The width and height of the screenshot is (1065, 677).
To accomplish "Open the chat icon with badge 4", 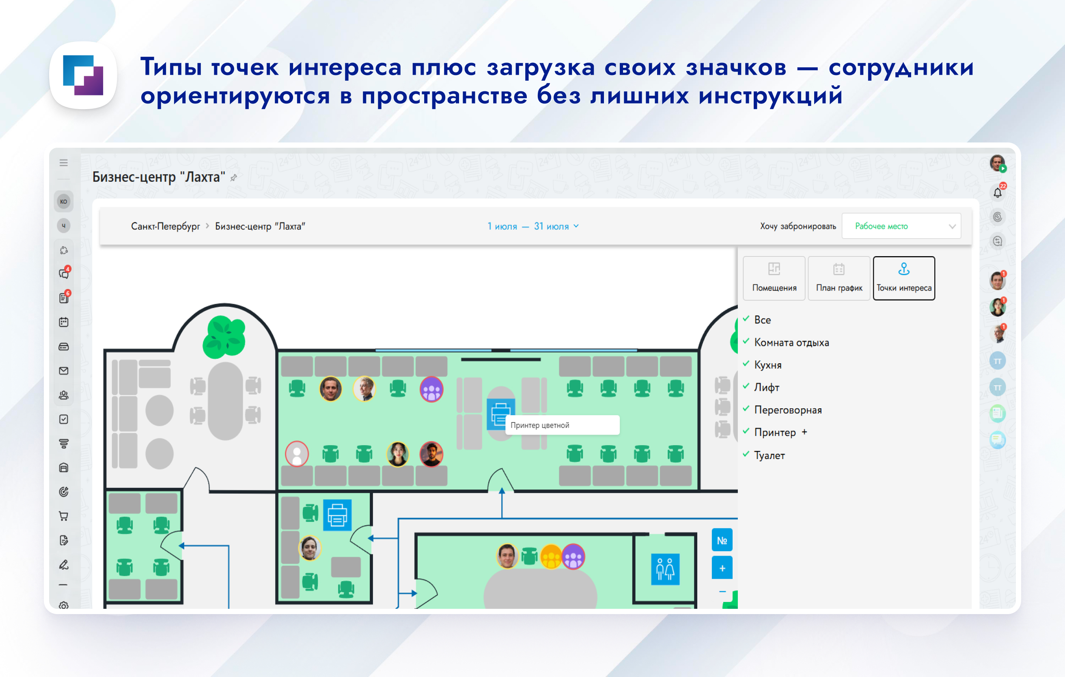I will pos(64,274).
